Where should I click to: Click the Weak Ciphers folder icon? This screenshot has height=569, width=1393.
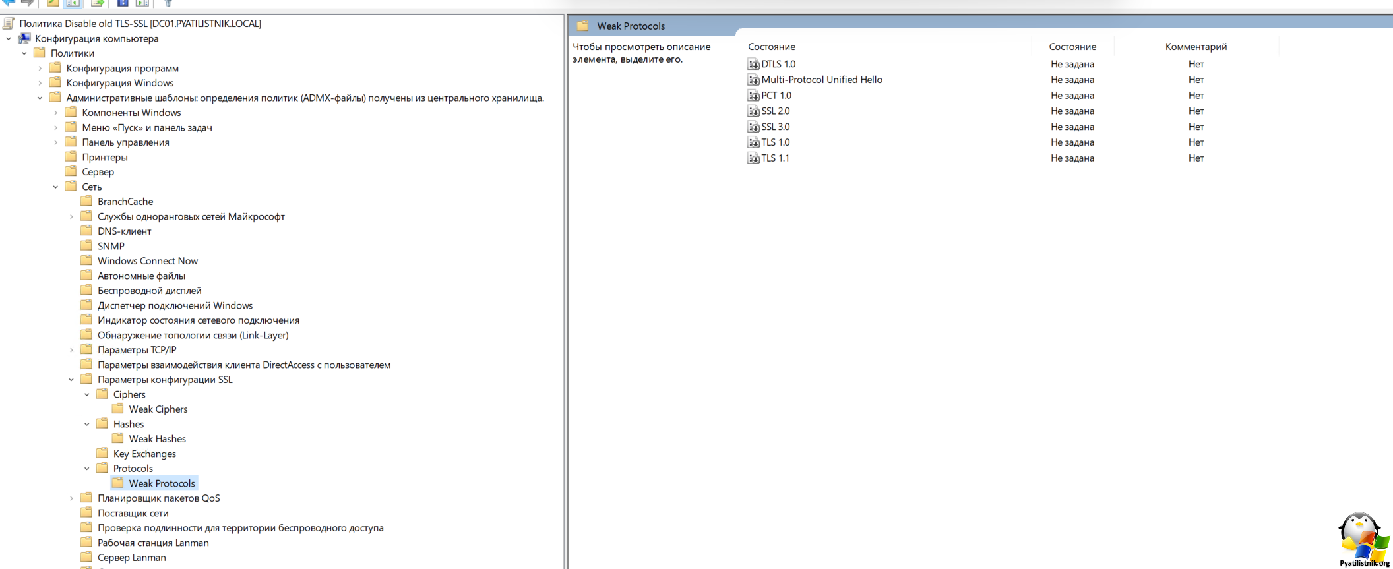point(118,409)
